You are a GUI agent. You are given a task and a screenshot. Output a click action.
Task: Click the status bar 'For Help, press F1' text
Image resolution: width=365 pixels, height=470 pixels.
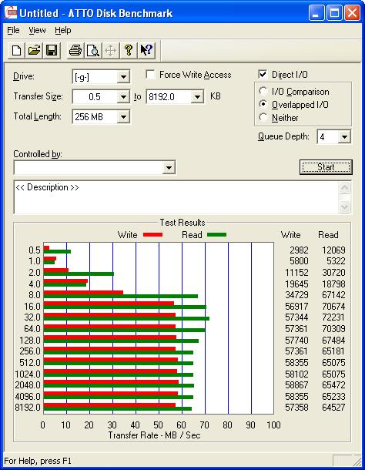[38, 461]
